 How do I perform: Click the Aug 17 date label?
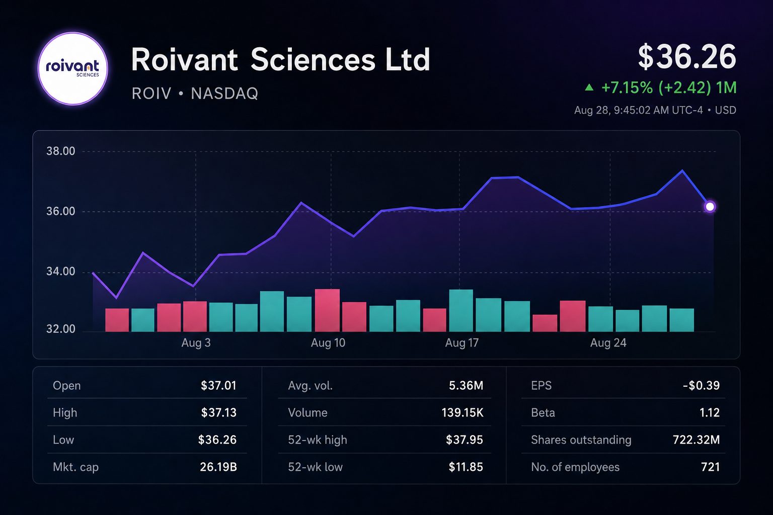tap(461, 343)
